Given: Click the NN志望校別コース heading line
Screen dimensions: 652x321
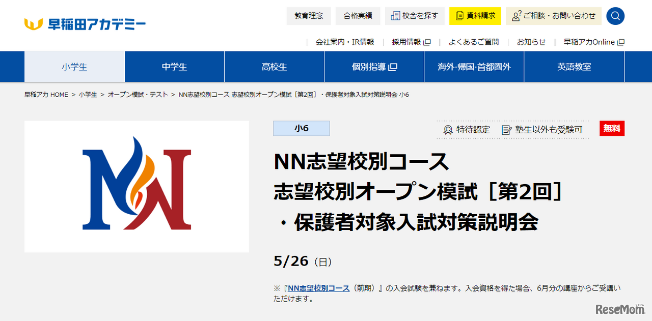Looking at the screenshot, I should [362, 162].
